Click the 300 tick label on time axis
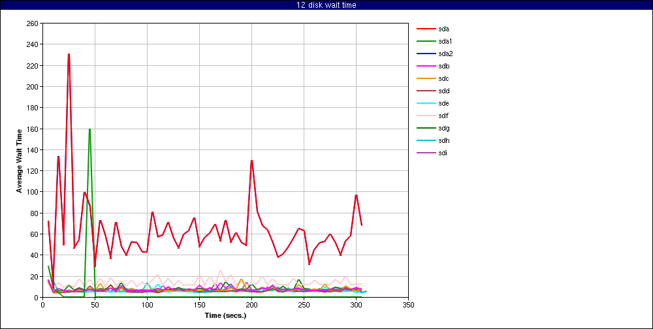 pyautogui.click(x=356, y=305)
